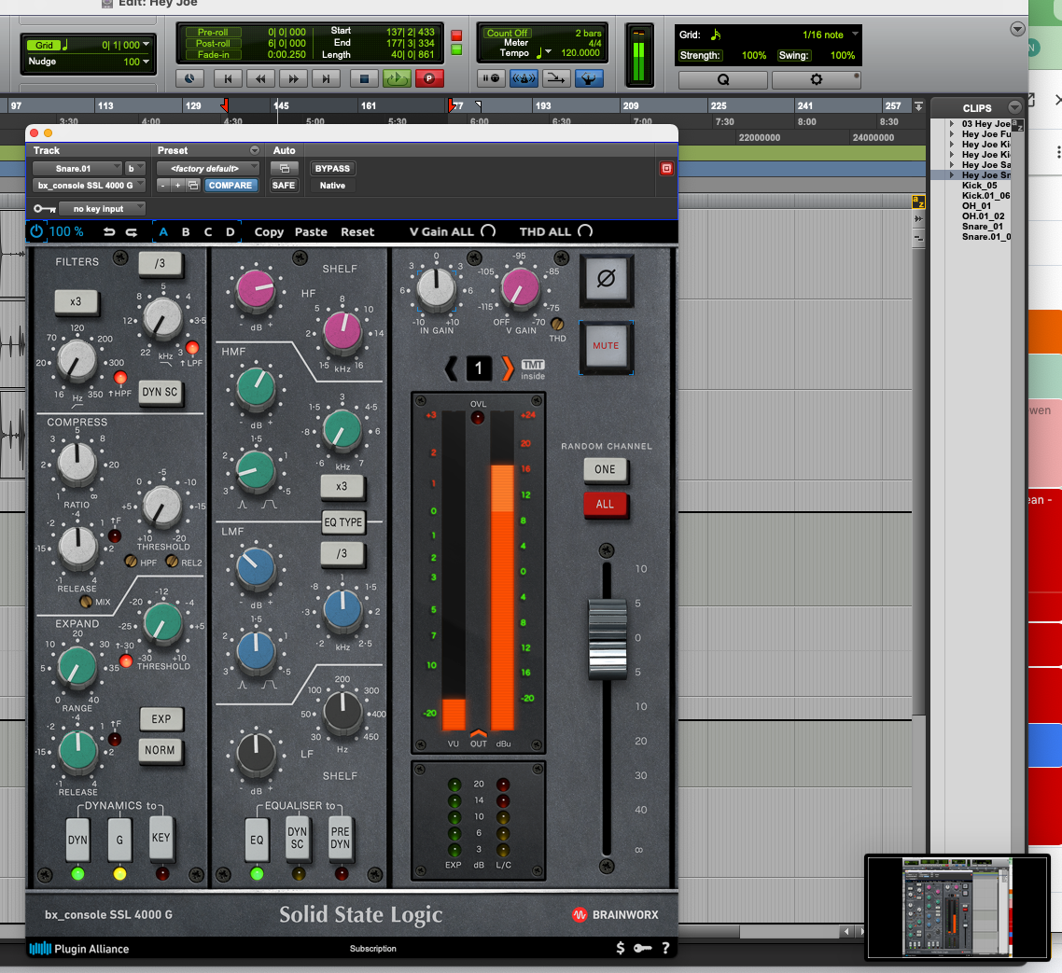This screenshot has width=1062, height=973.
Task: Toggle the EQ TYPE button
Action: pos(342,522)
